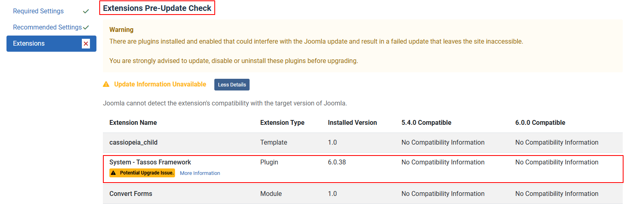Click the 6.0.0 Compatible column header
628x204 pixels.
point(540,123)
